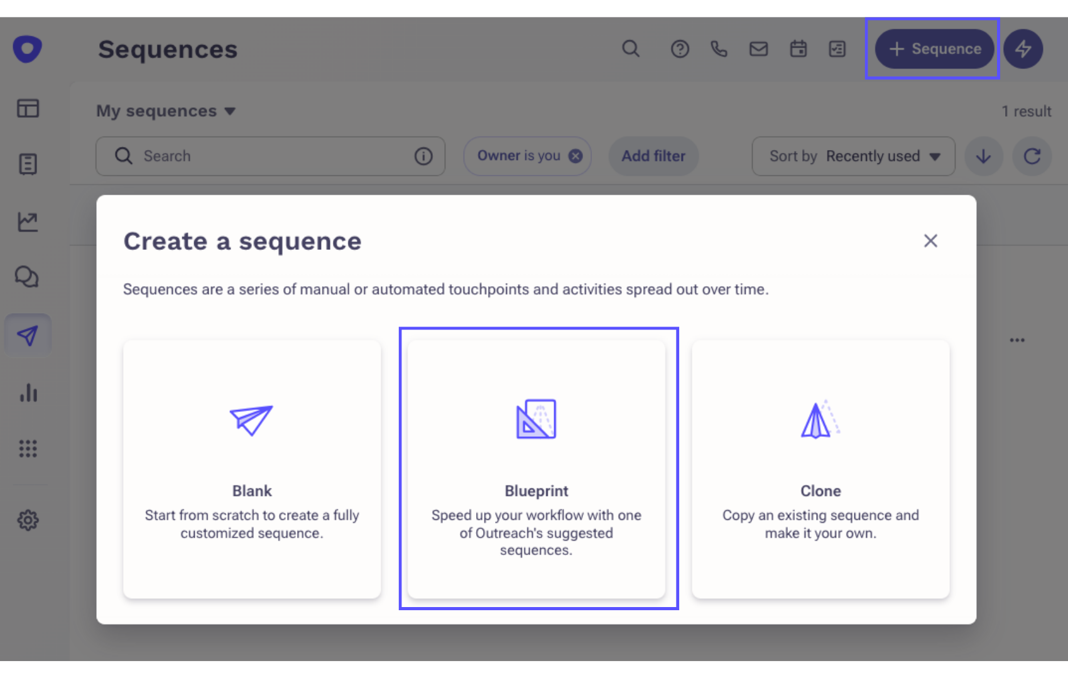This screenshot has width=1068, height=678.
Task: Open the conversations chat bubbles icon
Action: (27, 277)
